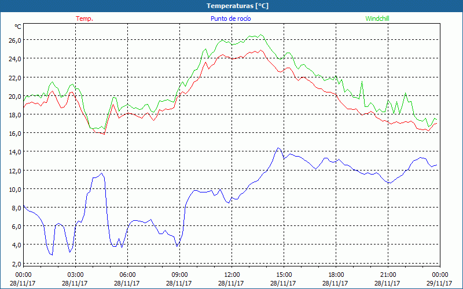Click the 24,0 y-axis value
Screen dimensions: 463x289
[x=15, y=59]
